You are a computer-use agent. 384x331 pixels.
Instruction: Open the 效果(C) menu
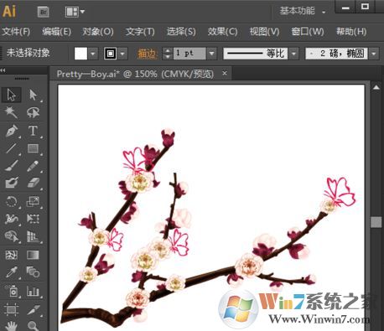(x=222, y=31)
